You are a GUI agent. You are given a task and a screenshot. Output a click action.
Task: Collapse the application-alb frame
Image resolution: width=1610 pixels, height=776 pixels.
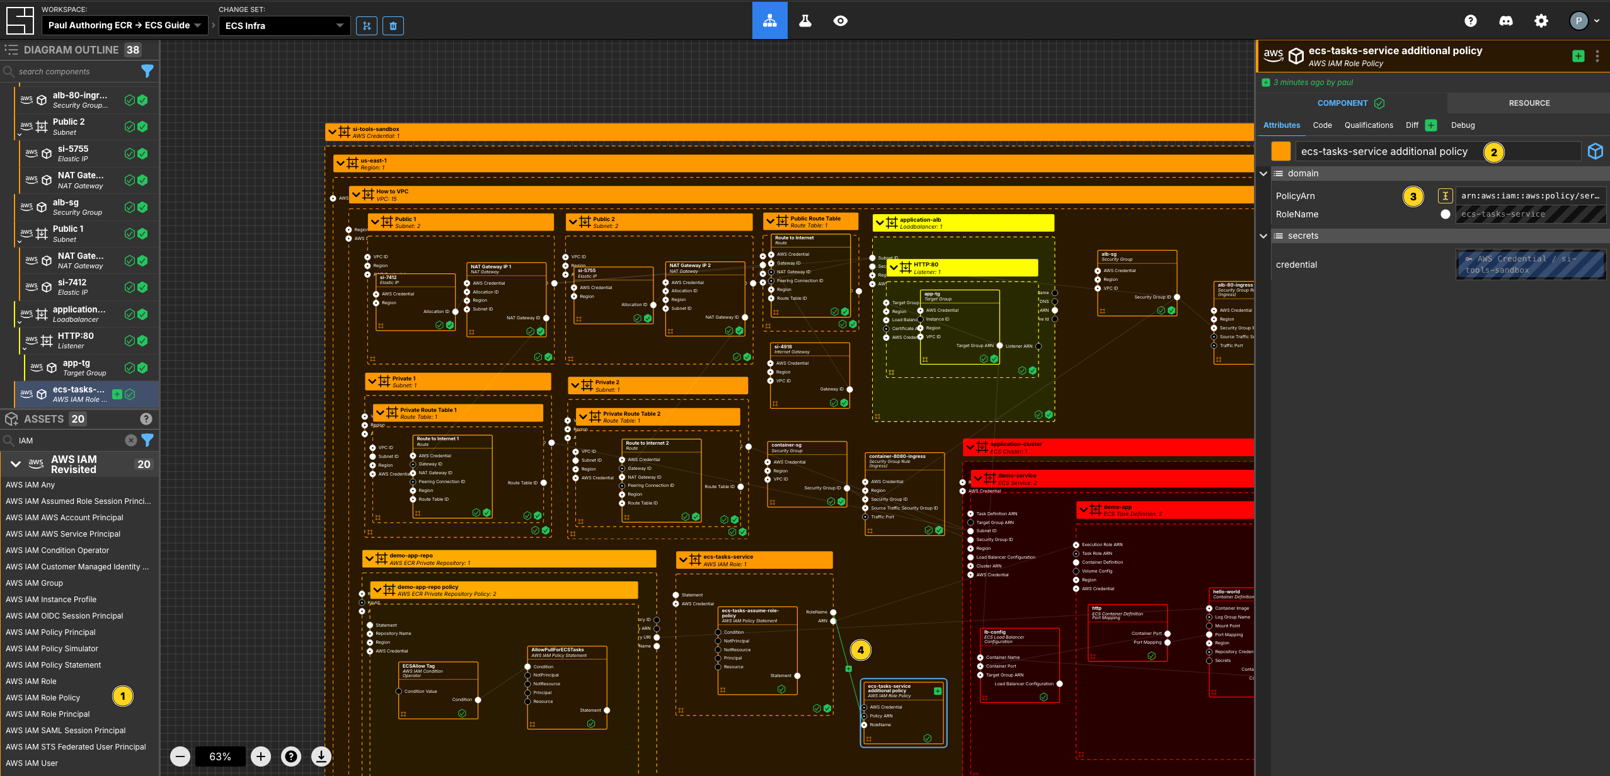tap(880, 223)
